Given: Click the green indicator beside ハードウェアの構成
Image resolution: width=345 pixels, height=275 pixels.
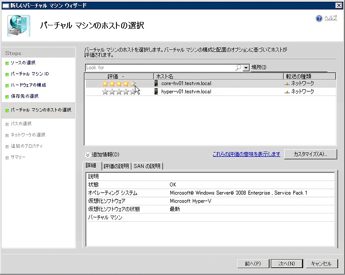Looking at the screenshot, I should 6,86.
